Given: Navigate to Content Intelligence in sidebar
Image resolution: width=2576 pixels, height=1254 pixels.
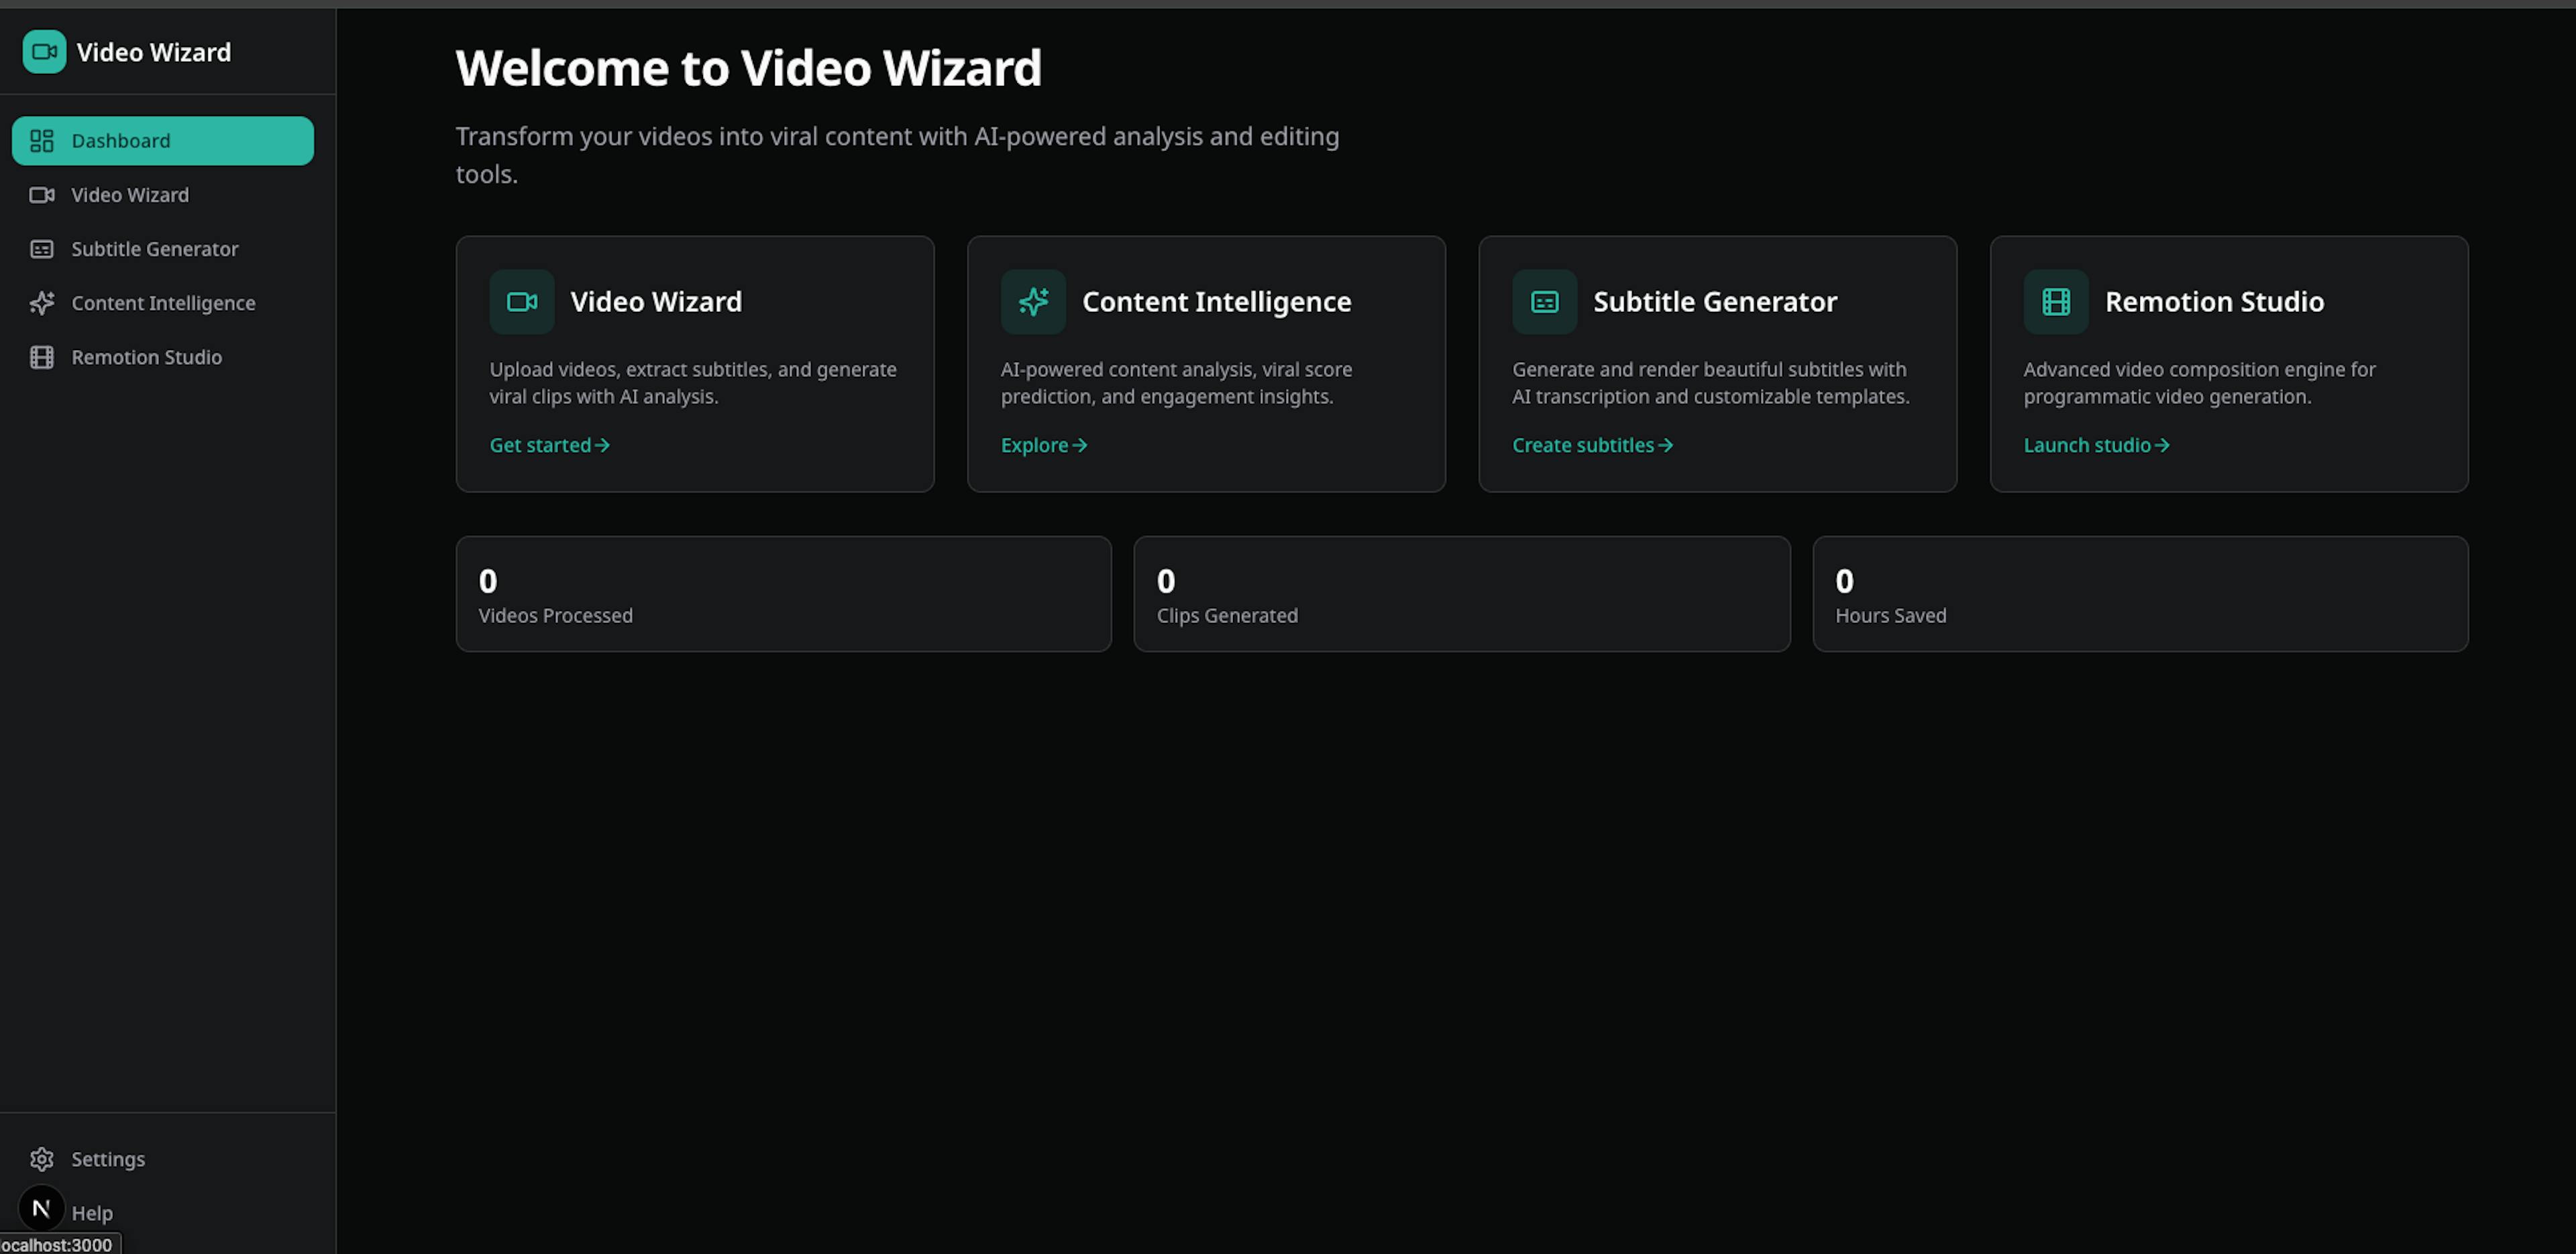Looking at the screenshot, I should click(163, 303).
